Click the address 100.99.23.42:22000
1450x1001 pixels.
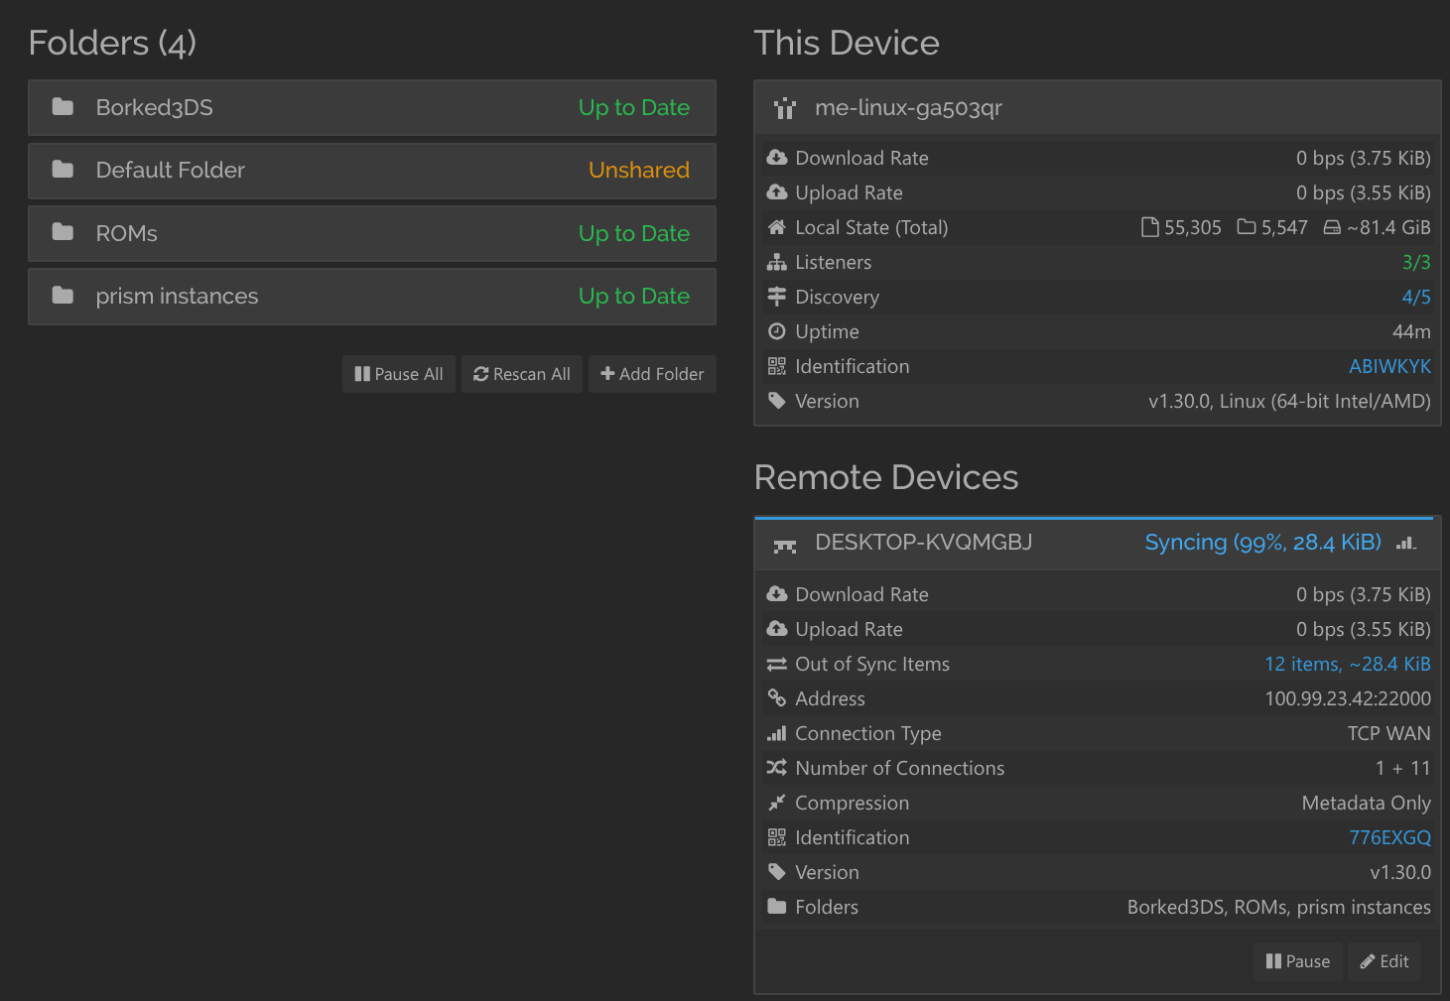(1348, 698)
